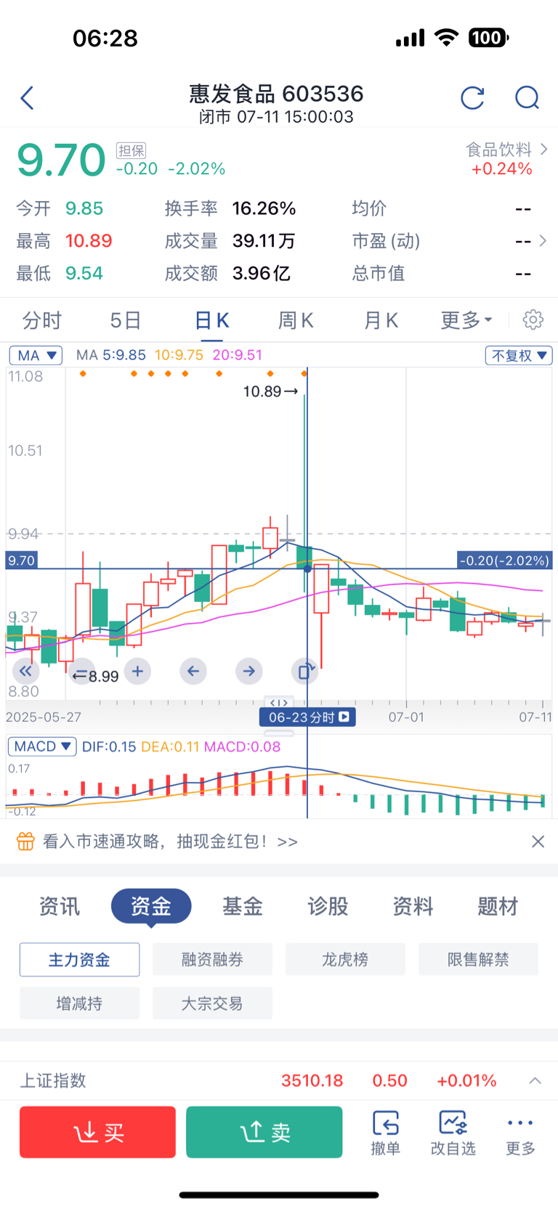Tap the 20:9.51 moving average value

point(238,355)
